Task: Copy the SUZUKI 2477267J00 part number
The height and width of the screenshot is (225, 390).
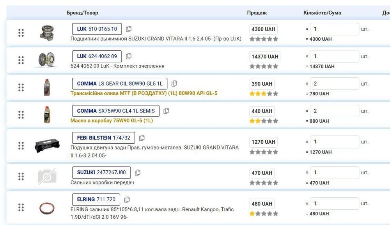Action: [x=138, y=173]
